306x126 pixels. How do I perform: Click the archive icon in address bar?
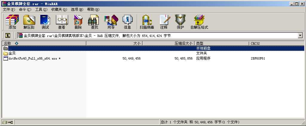pos(20,35)
